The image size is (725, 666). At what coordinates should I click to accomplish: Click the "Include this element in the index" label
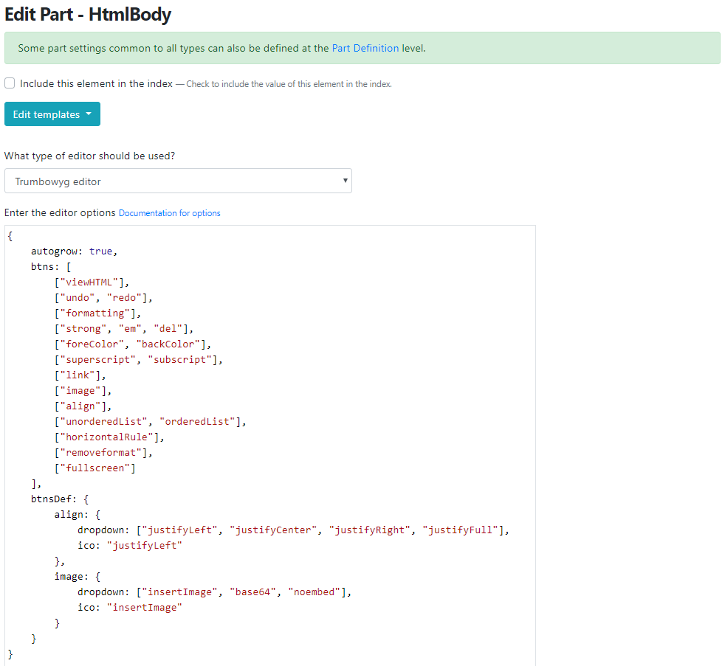click(x=96, y=83)
